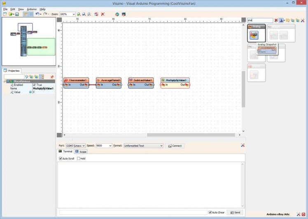
Task: Click the Save project toolbar icon
Action: click(x=17, y=14)
